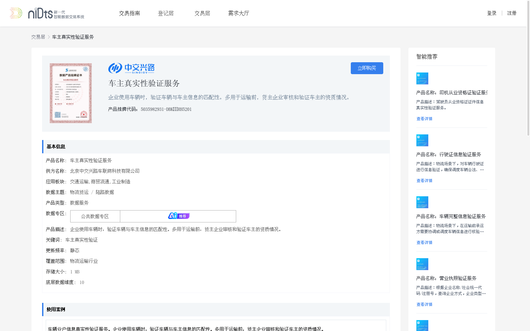The image size is (530, 331).
Task: Click keyword 车主真实性验证
Action: (x=81, y=240)
